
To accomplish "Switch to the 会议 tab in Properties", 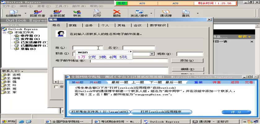I will click(x=138, y=25).
